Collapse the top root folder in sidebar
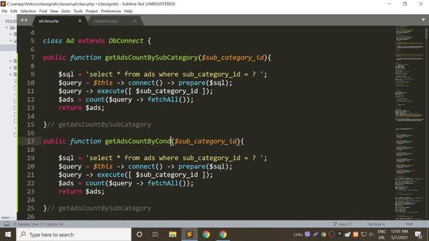The width and height of the screenshot is (429, 241). pyautogui.click(x=7, y=27)
